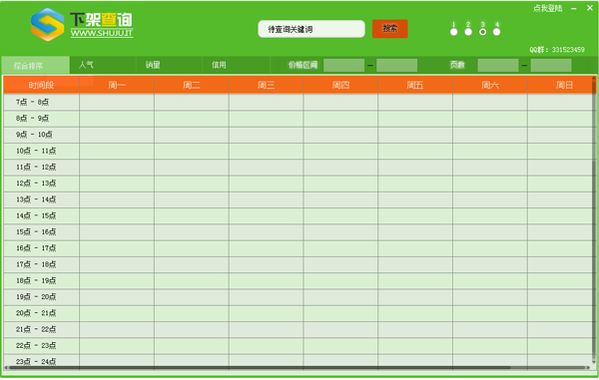Select the 17点 - 18点 row
The image size is (599, 380).
click(x=298, y=264)
